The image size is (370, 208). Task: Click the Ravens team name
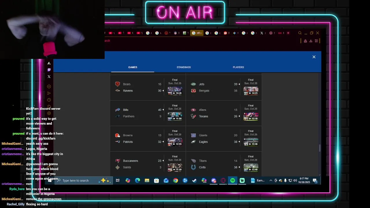point(128,91)
